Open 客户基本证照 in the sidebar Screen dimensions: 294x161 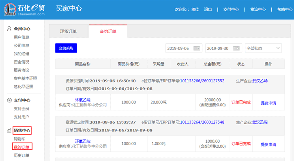(25, 78)
